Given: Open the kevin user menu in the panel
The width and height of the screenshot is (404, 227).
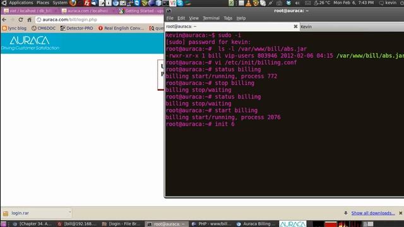Looking at the screenshot, I should (388, 3).
